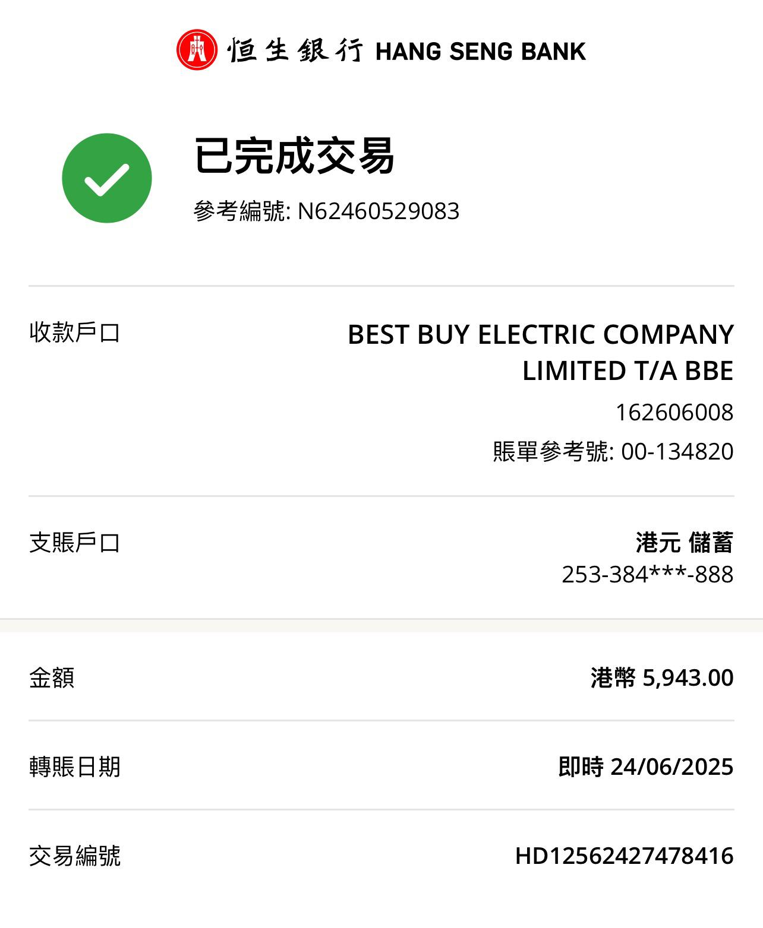Click payee account number 162606008
Viewport: 763px width, 928px height.
tap(674, 412)
